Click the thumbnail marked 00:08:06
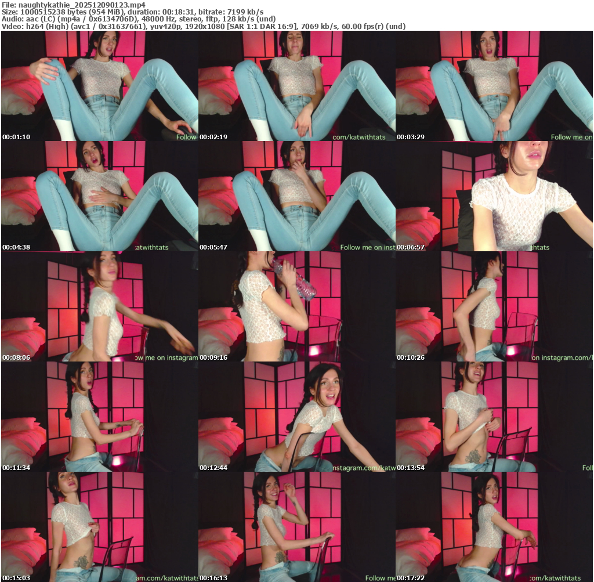594x582 pixels. [99, 306]
